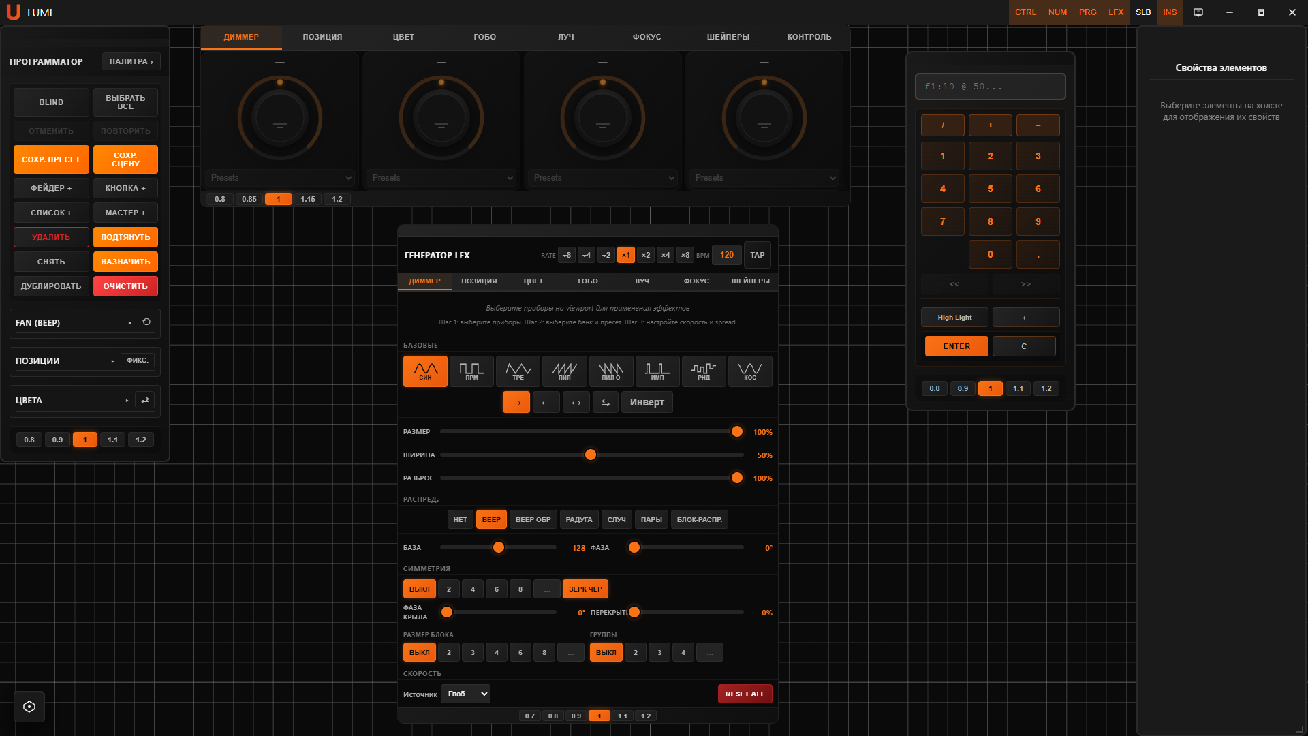Pick the random РНД waveform icon
The width and height of the screenshot is (1308, 736).
[x=704, y=371]
